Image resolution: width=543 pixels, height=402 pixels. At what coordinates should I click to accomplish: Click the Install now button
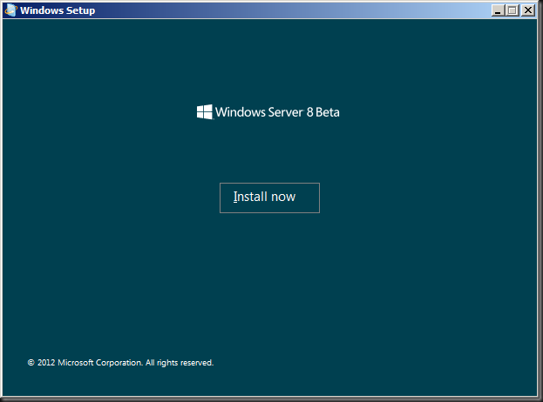[x=269, y=198]
